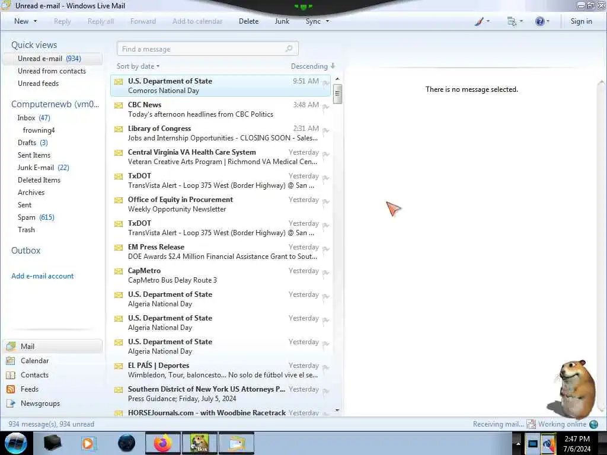Flag the Central Virginia VA Health Care message

(x=326, y=155)
